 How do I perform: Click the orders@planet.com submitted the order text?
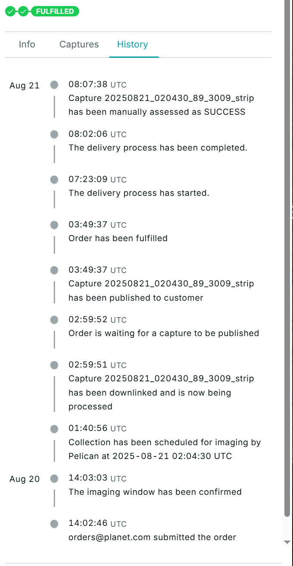coord(152,538)
